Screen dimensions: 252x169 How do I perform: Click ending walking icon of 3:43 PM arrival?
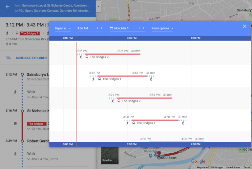(151, 79)
